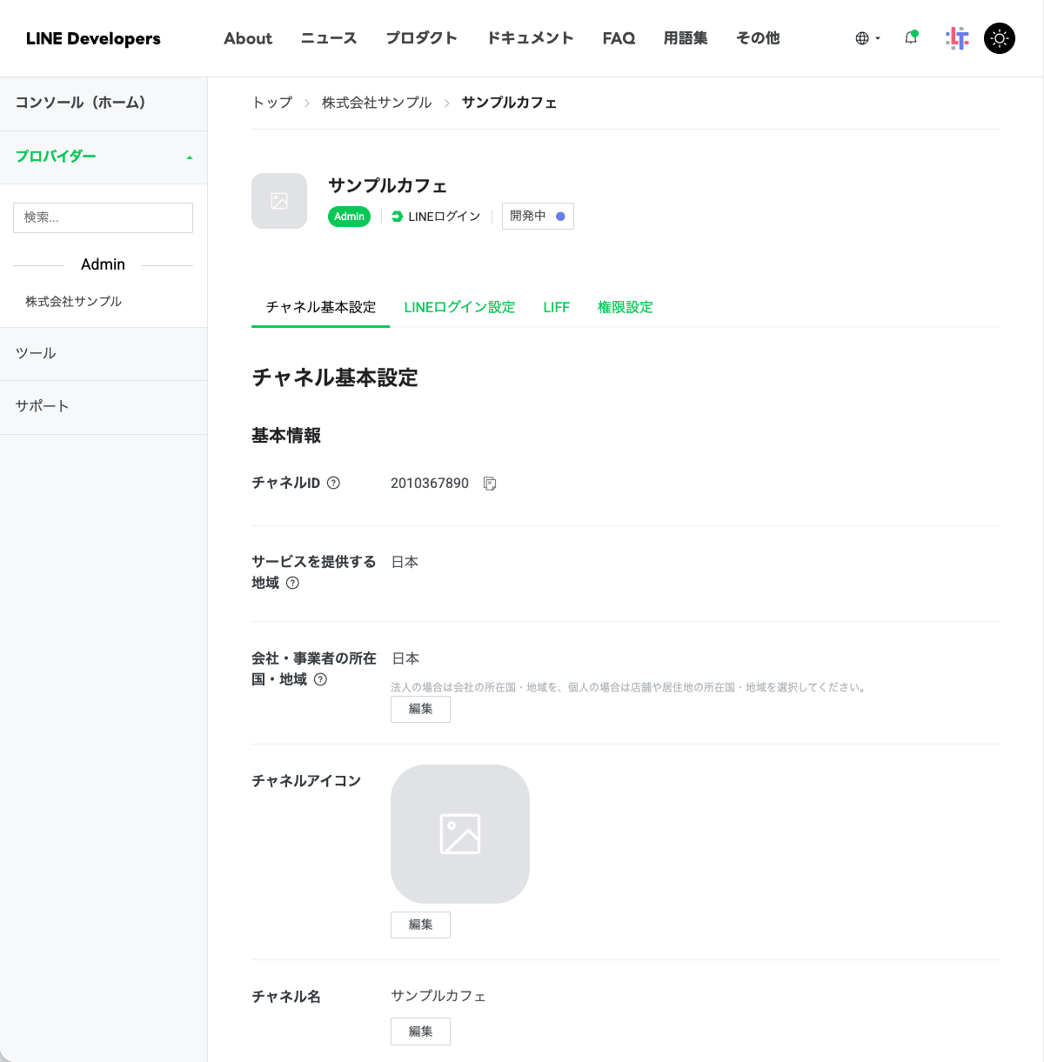This screenshot has height=1062, width=1044.
Task: Click the Admin badge under channel title
Action: (x=349, y=217)
